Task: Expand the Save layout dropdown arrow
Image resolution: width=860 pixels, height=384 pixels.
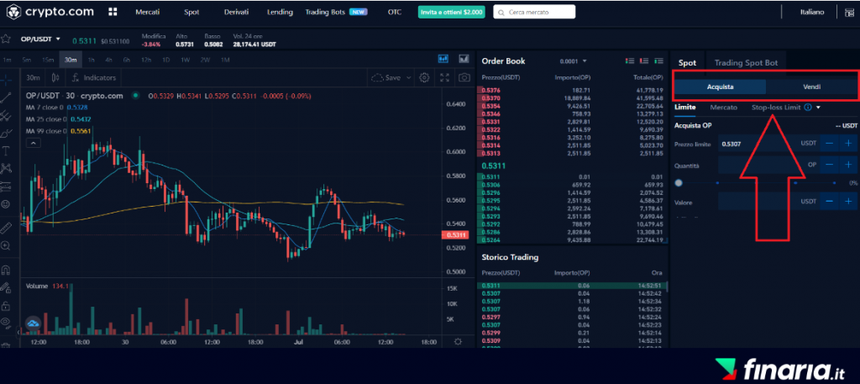Action: click(408, 78)
